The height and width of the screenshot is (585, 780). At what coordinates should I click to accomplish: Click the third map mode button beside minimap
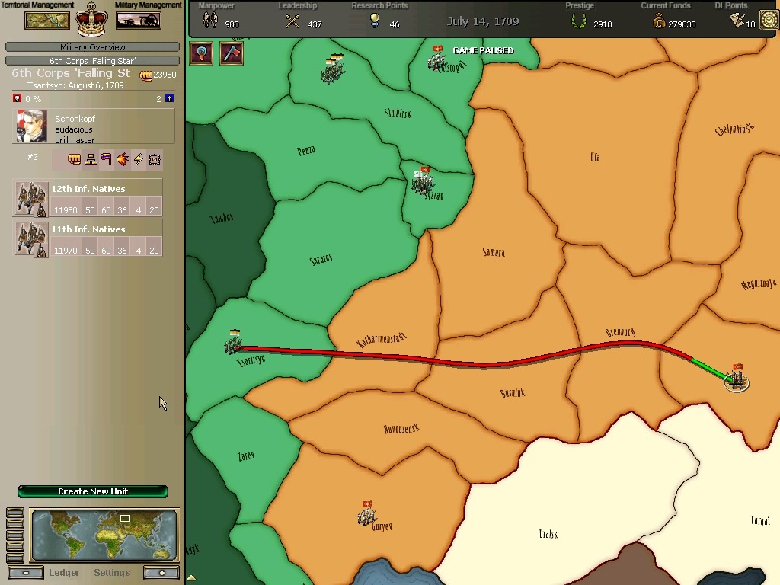(15, 535)
